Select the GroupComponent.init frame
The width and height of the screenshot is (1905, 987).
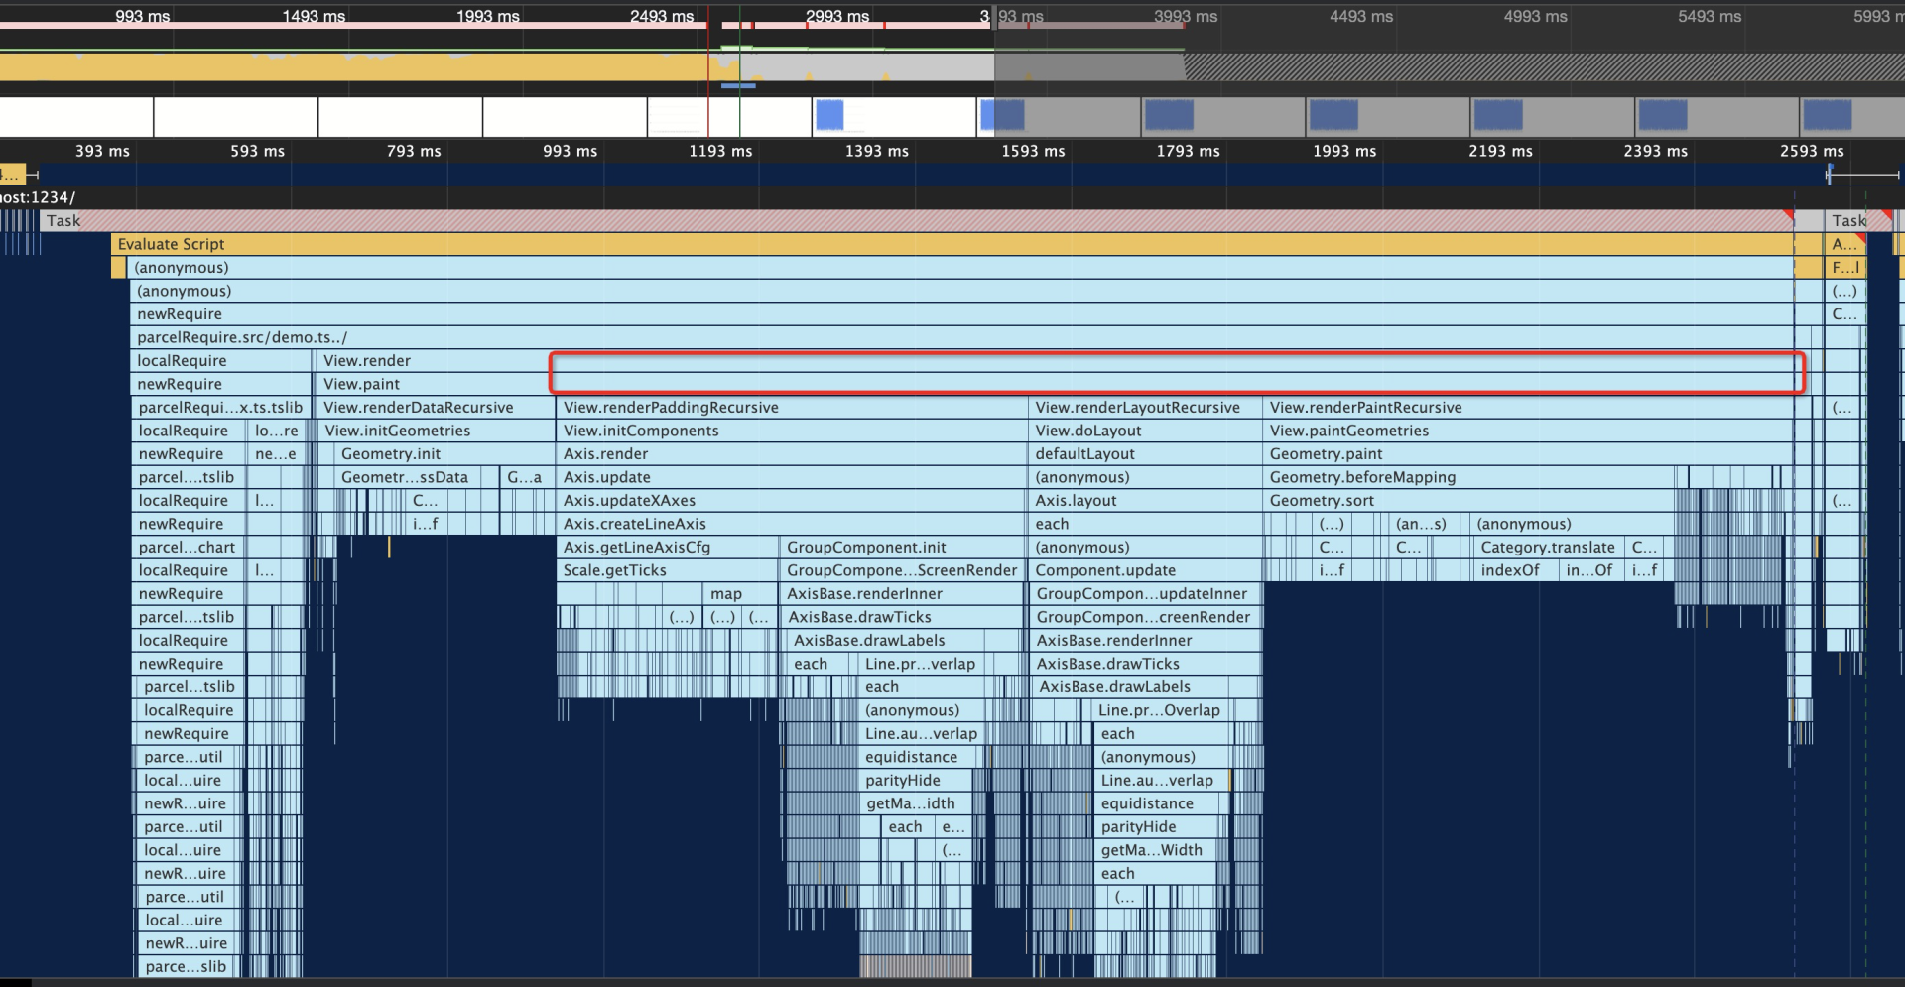point(903,548)
